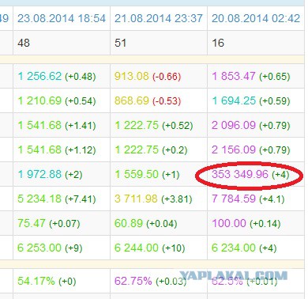Select the value 100.00
Screen dimensions: 308x299
click(x=229, y=223)
